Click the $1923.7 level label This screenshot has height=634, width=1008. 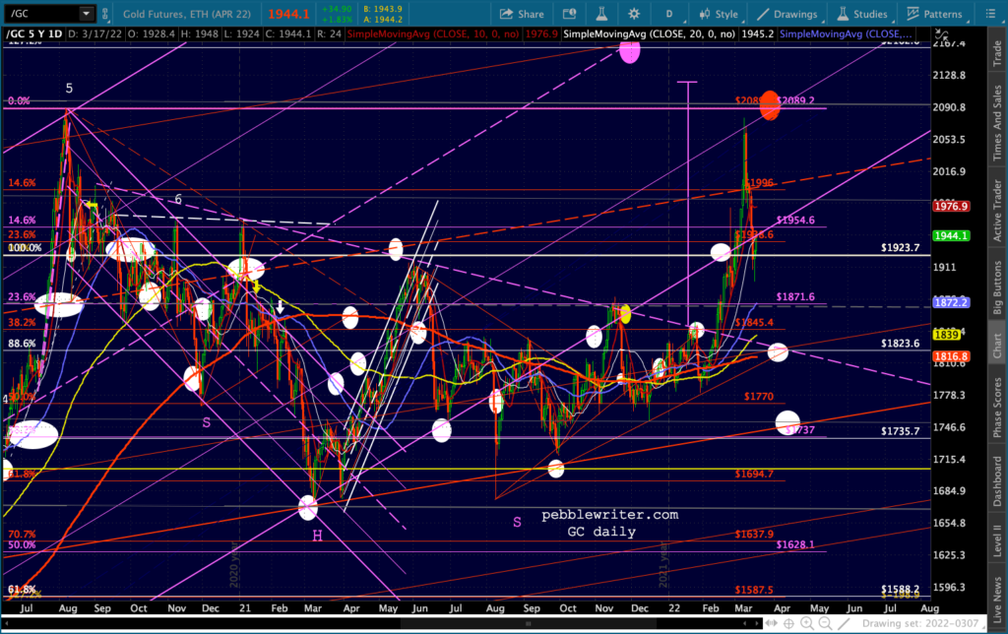pos(900,247)
